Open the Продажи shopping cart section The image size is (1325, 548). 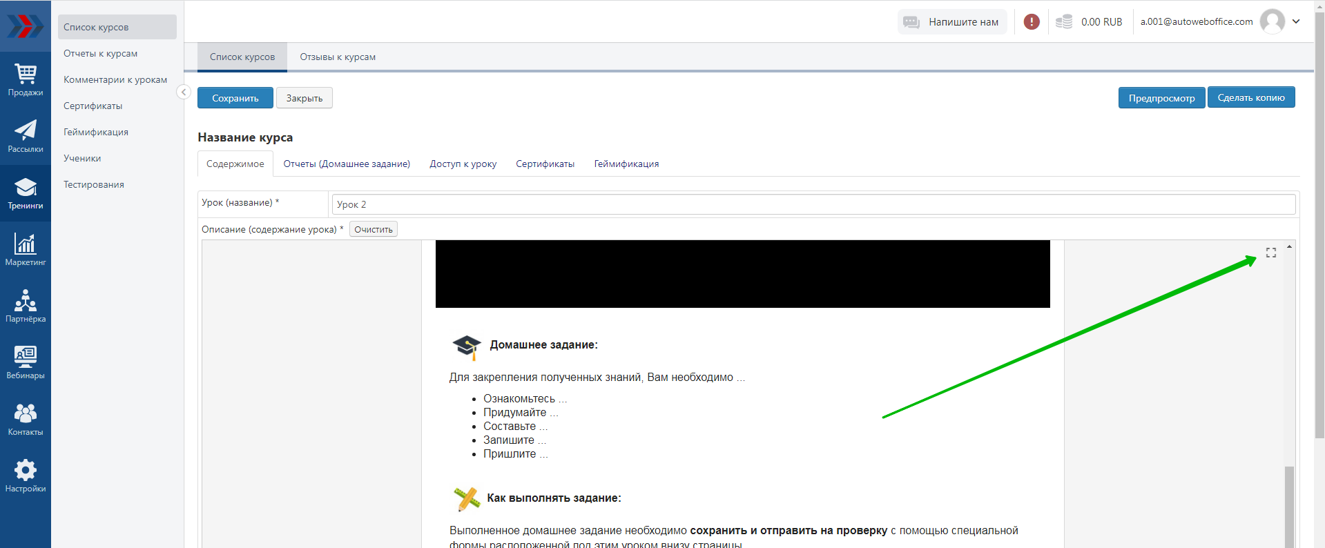[x=26, y=80]
